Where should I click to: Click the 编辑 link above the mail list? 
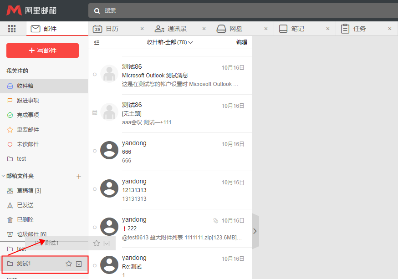[x=241, y=42]
